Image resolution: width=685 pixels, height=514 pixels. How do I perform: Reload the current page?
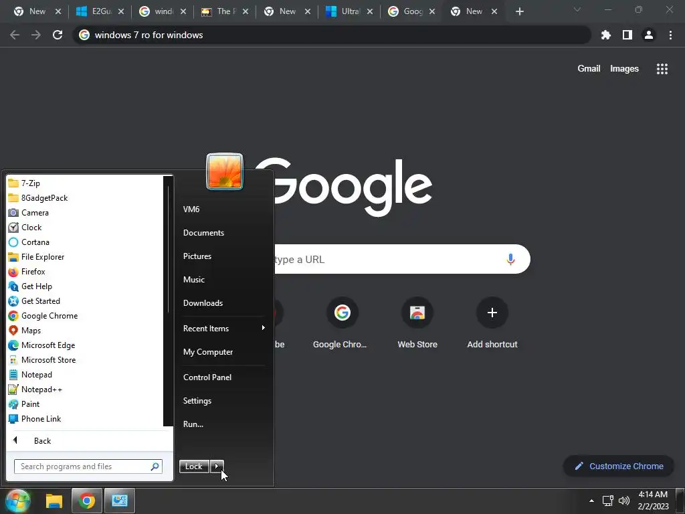pyautogui.click(x=58, y=35)
